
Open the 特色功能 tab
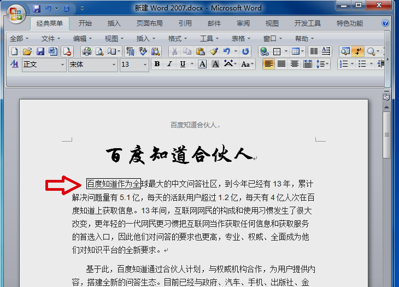(350, 24)
